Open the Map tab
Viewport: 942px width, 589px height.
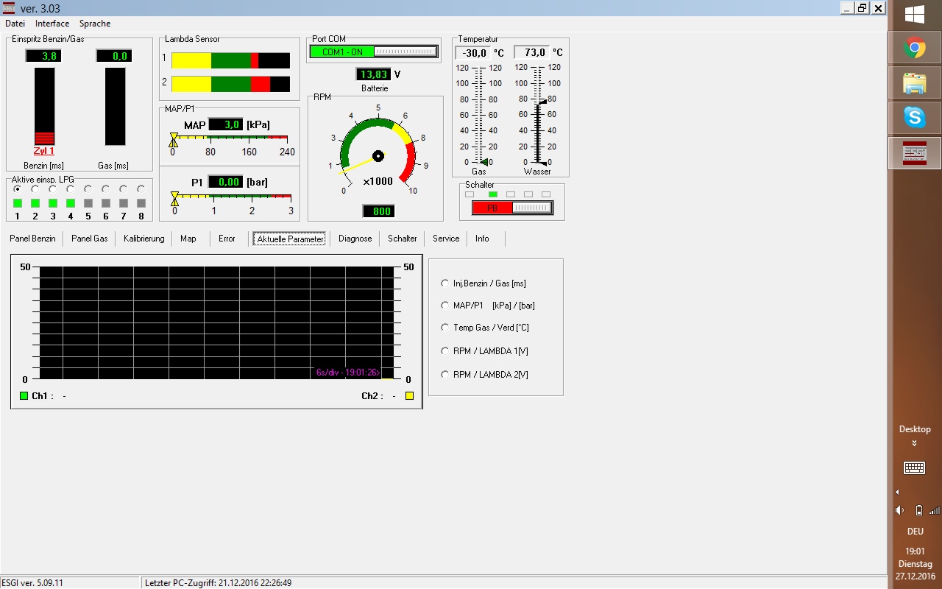tap(188, 239)
